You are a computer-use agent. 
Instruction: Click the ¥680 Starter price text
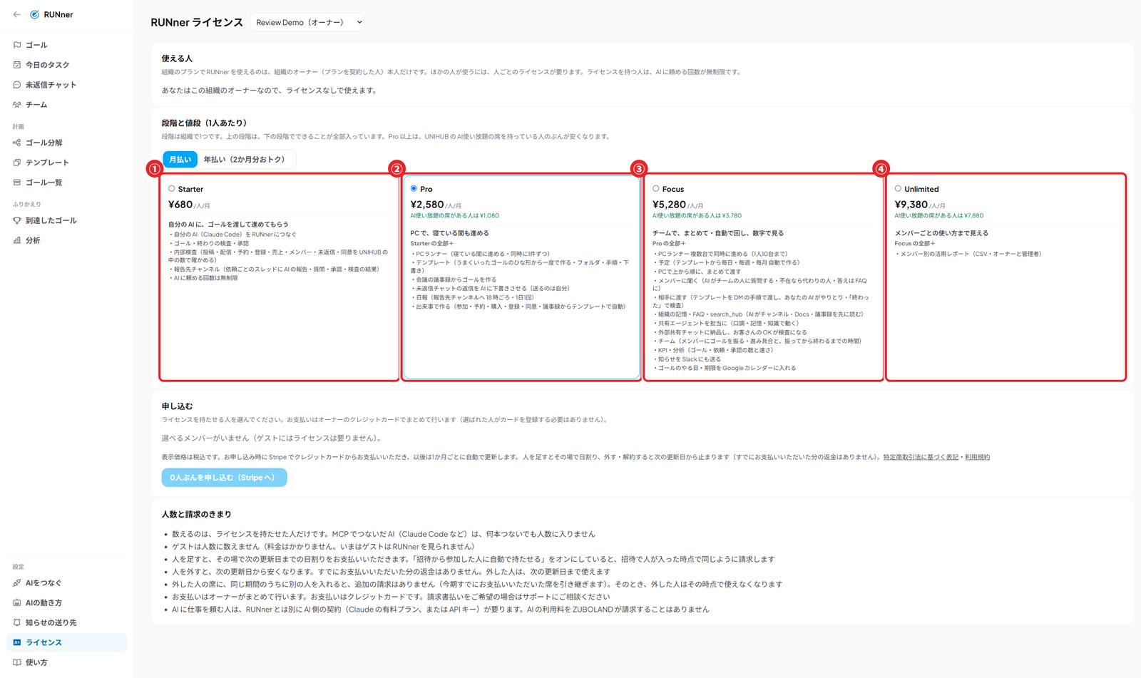(180, 205)
